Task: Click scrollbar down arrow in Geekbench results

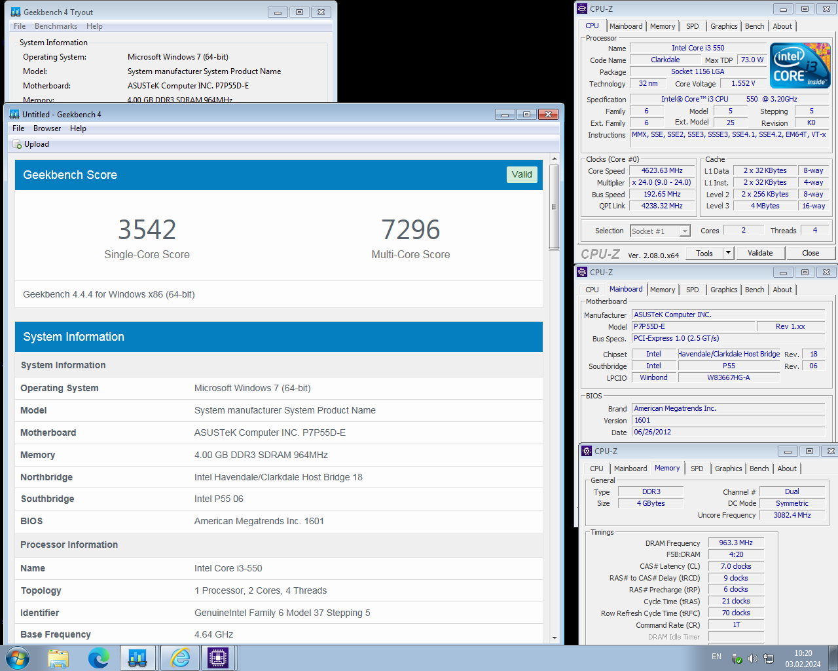Action: 555,638
